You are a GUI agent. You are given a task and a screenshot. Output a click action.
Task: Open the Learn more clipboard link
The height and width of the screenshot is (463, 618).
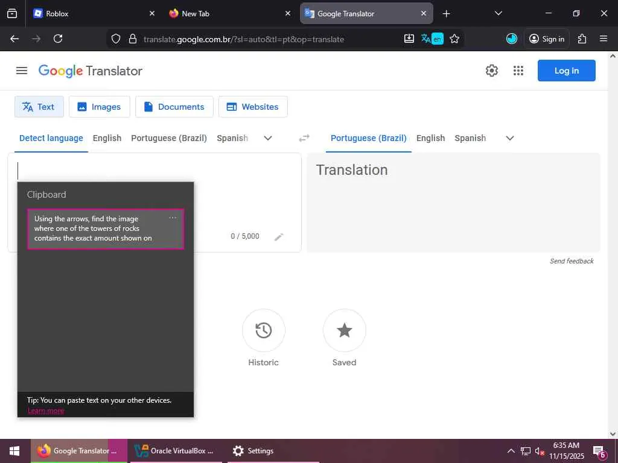click(x=46, y=411)
